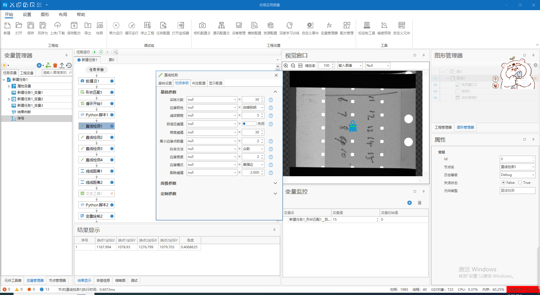Screen dimensions: 540x295
Task: Select False for 失活状态
Action: (503, 182)
